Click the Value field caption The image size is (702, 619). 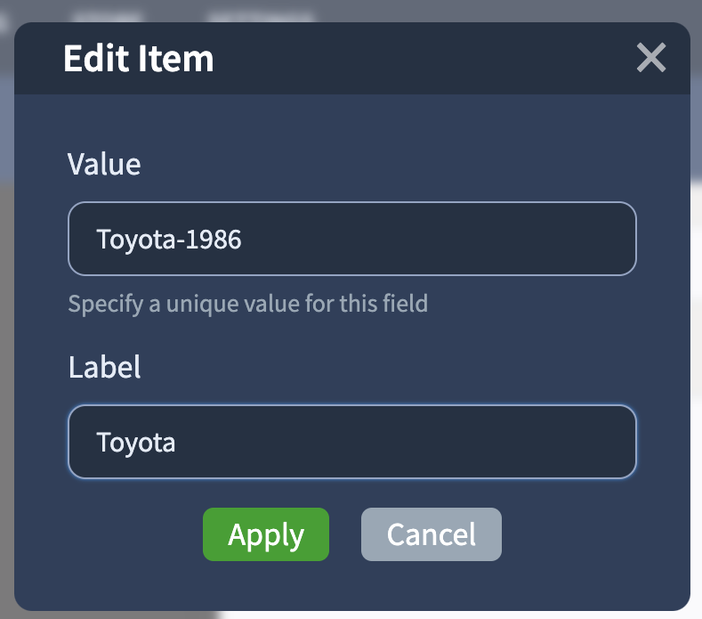104,164
